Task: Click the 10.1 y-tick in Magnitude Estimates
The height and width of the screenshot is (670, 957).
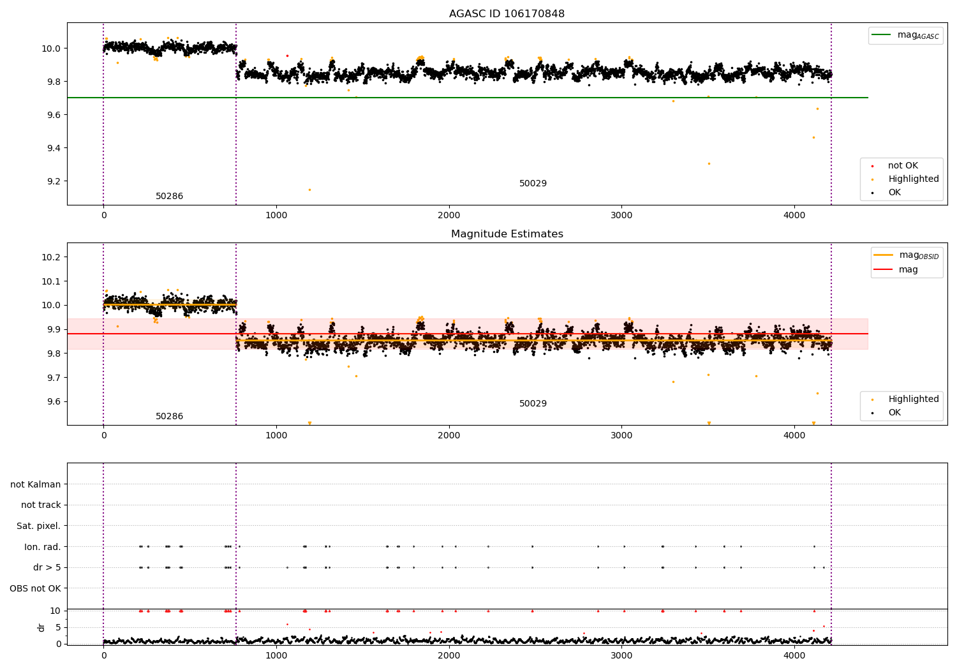Action: point(51,281)
